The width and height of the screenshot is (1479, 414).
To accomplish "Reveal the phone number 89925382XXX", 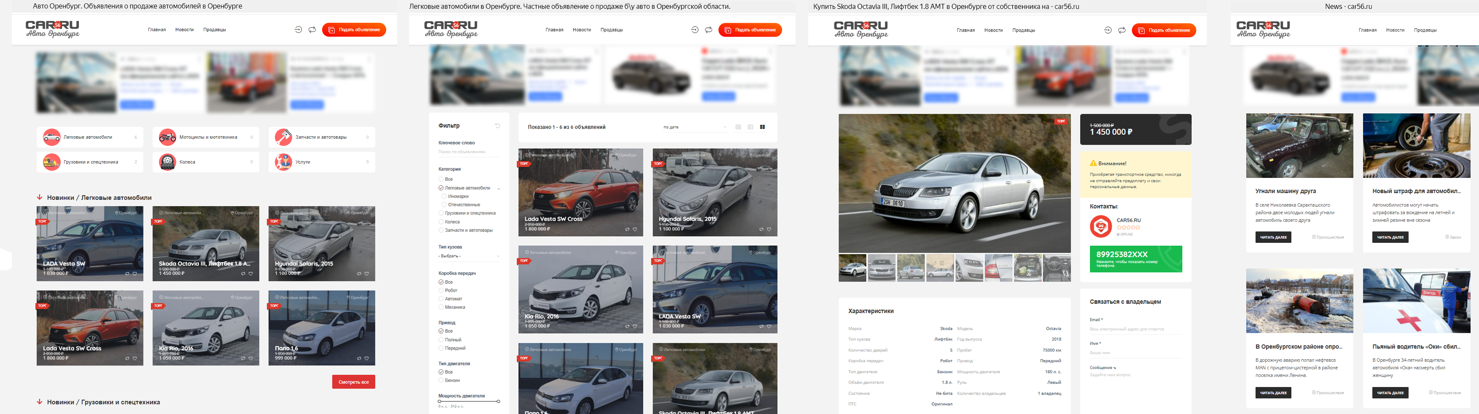I will coord(1136,259).
